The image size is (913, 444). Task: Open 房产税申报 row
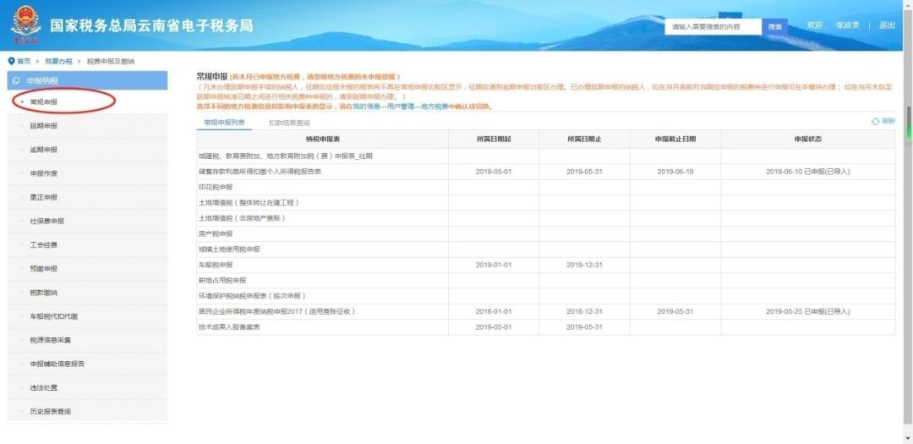click(x=545, y=233)
